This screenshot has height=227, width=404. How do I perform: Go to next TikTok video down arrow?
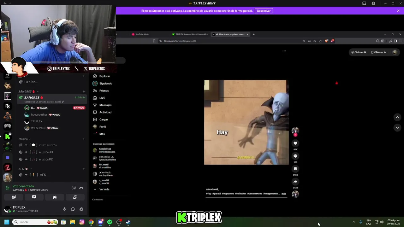(x=397, y=128)
